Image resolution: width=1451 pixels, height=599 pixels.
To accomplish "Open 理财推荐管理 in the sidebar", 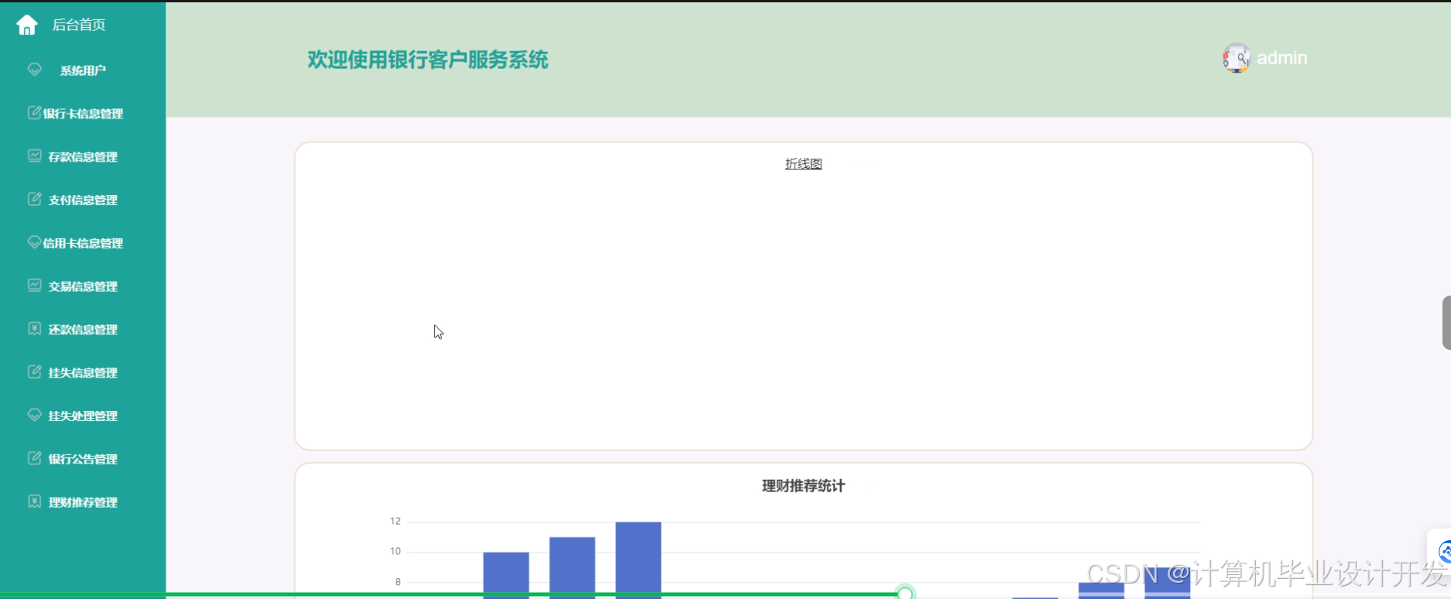I will click(x=83, y=502).
